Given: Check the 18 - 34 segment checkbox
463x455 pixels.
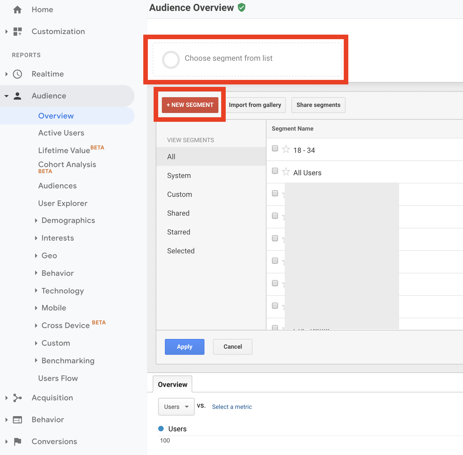Looking at the screenshot, I should 275,148.
